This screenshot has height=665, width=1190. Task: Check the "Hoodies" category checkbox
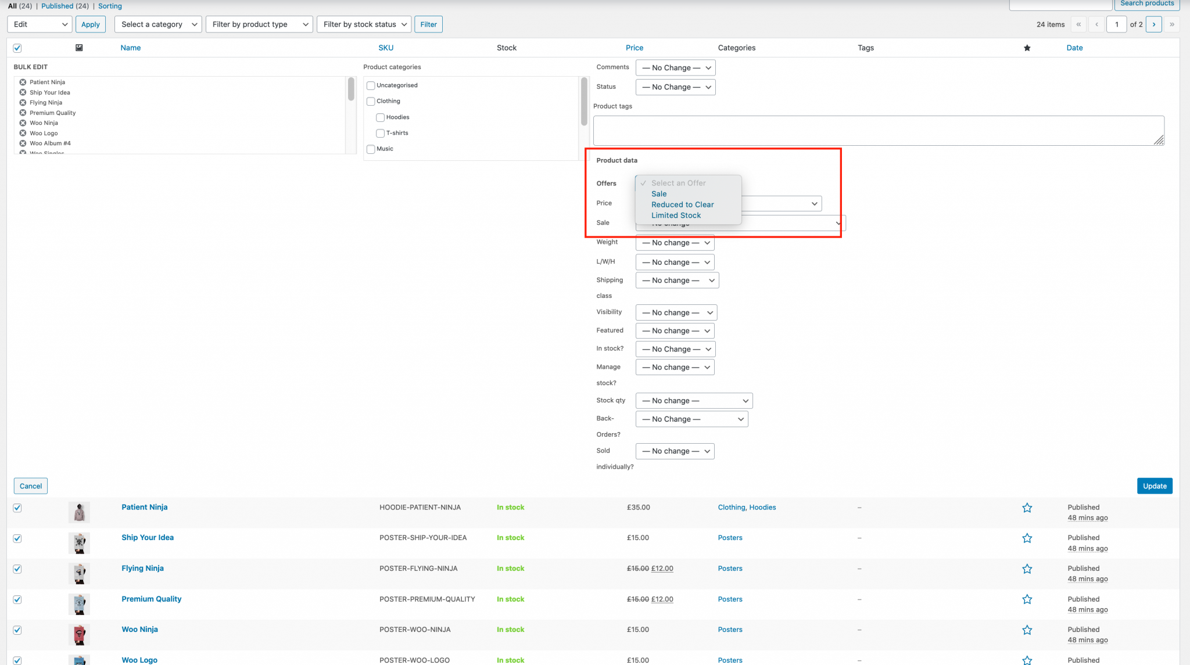[380, 117]
